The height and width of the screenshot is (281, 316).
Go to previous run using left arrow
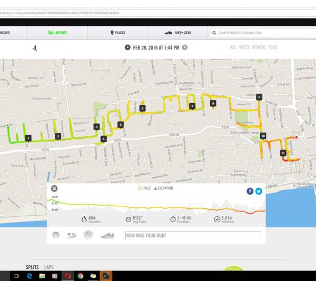(127, 47)
